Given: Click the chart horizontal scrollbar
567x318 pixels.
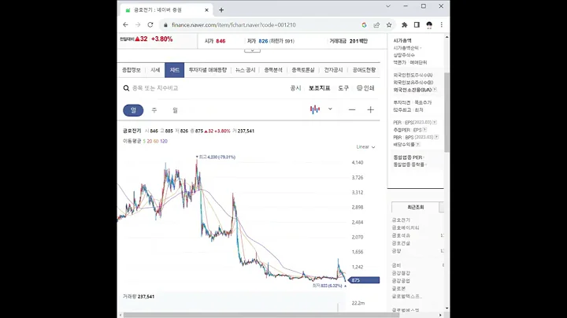Looking at the screenshot, I should (x=261, y=315).
